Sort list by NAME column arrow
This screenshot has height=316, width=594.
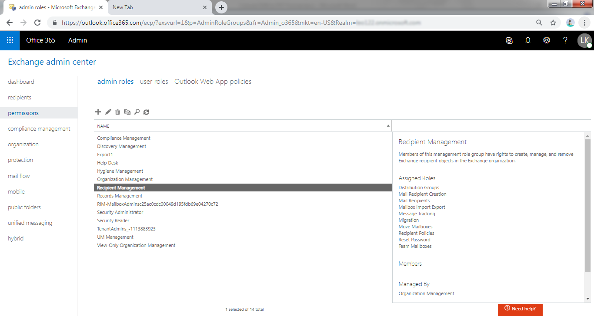click(388, 126)
